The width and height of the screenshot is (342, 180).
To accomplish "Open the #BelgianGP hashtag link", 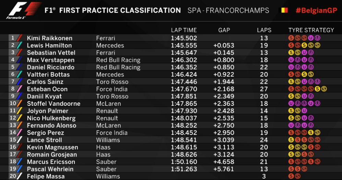I will pos(316,10).
